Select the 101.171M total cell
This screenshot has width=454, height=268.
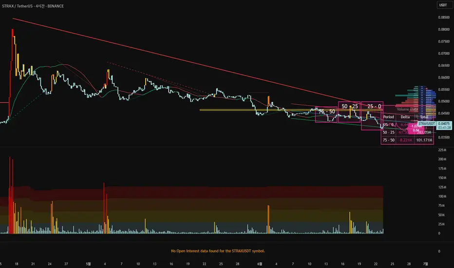click(x=424, y=140)
